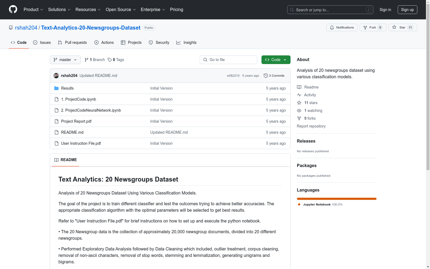Image resolution: width=430 pixels, height=269 pixels.
Task: Click the Readme book icon in About
Action: coord(299,87)
